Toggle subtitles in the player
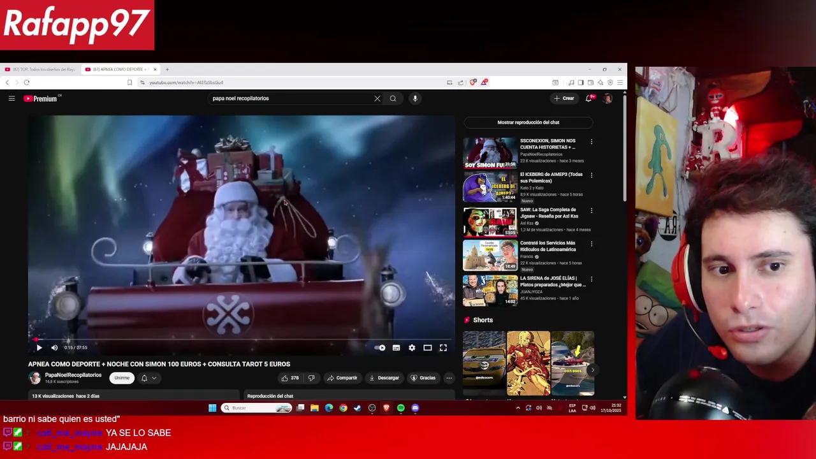The width and height of the screenshot is (816, 459). point(396,347)
